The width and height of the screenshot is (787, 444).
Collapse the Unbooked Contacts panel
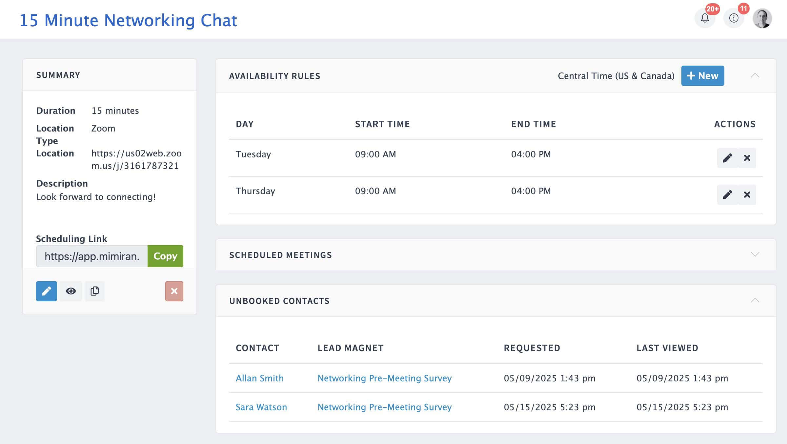point(755,301)
